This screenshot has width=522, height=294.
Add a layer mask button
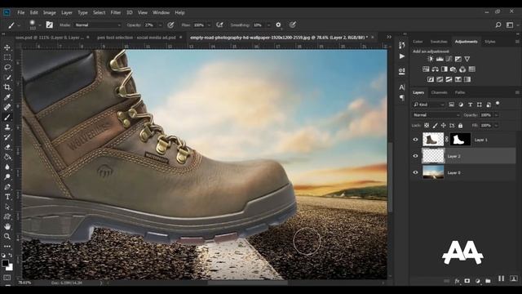[x=467, y=281]
